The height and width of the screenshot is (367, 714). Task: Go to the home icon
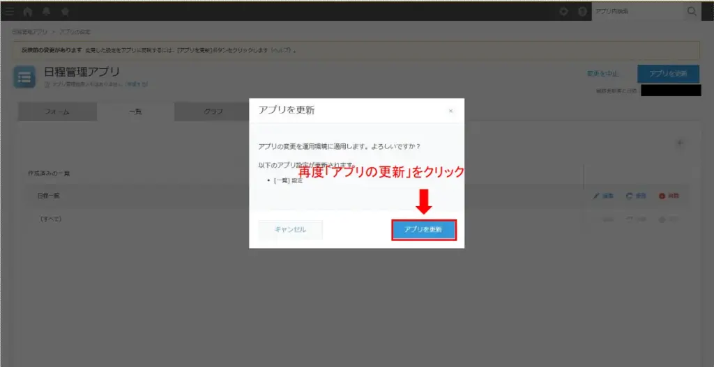(x=28, y=12)
